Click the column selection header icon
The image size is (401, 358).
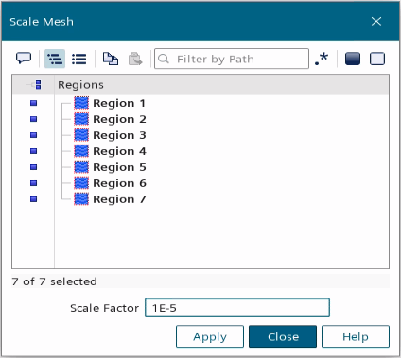pyautogui.click(x=35, y=85)
